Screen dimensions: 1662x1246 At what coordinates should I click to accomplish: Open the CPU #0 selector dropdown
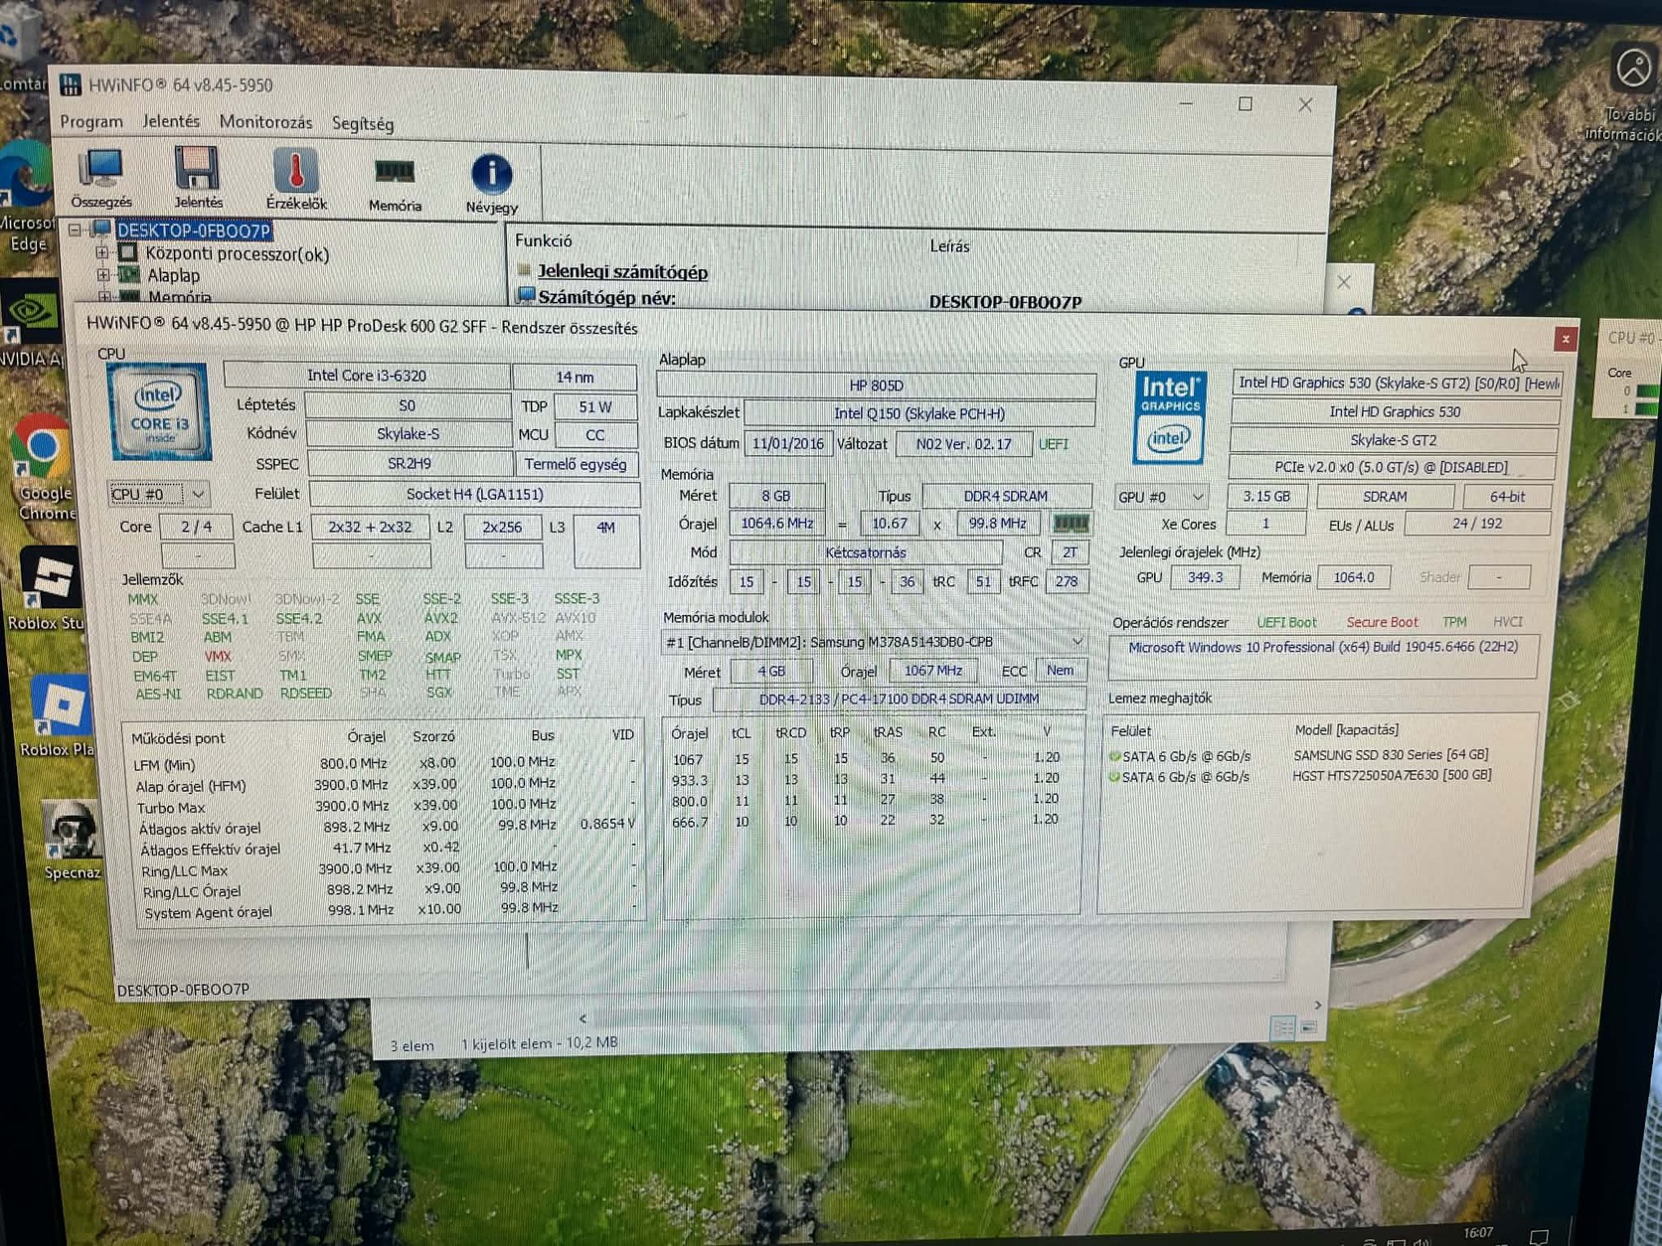pyautogui.click(x=158, y=494)
